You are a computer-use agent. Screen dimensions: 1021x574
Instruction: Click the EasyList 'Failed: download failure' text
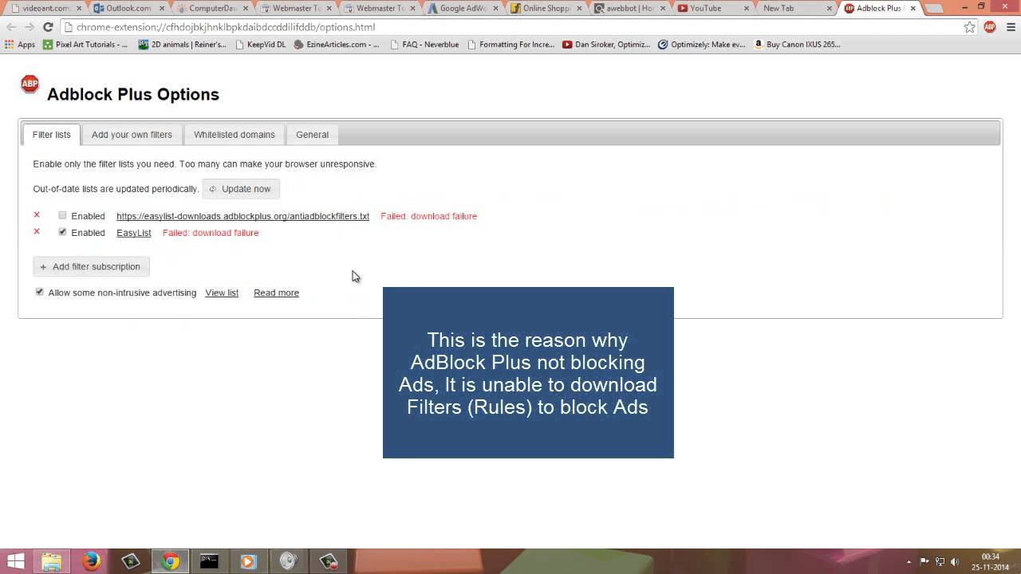click(x=211, y=233)
